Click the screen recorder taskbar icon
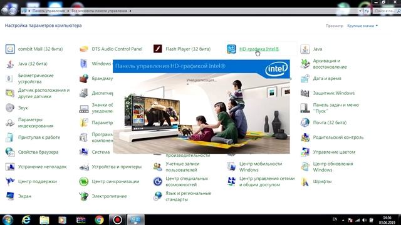 (x=117, y=219)
